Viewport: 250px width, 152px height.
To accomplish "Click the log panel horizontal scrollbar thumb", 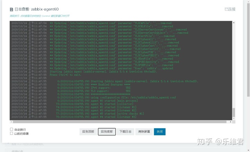I will (119, 122).
